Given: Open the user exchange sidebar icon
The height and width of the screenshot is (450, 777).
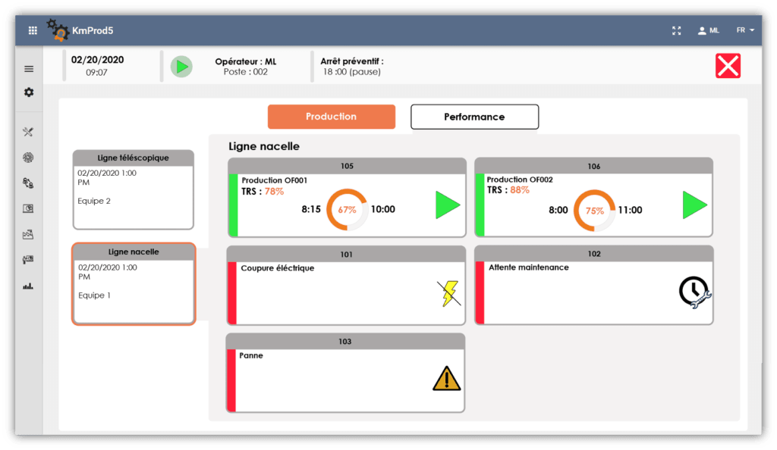Looking at the screenshot, I should [28, 183].
